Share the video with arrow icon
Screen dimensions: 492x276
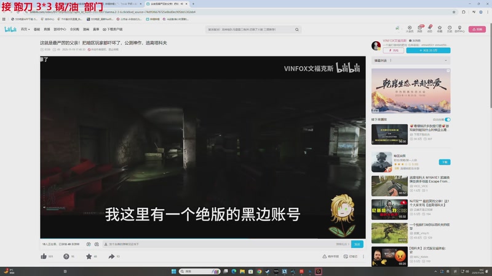coord(111,256)
